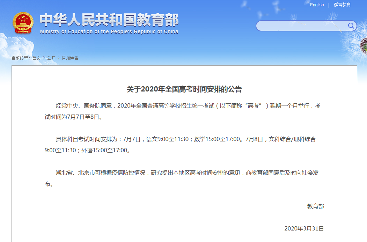Click inside the search input box
Screen dimensions: 367x242
pyautogui.click(x=300, y=26)
